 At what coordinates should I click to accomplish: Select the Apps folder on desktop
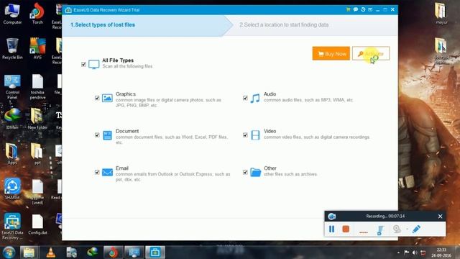pyautogui.click(x=12, y=154)
